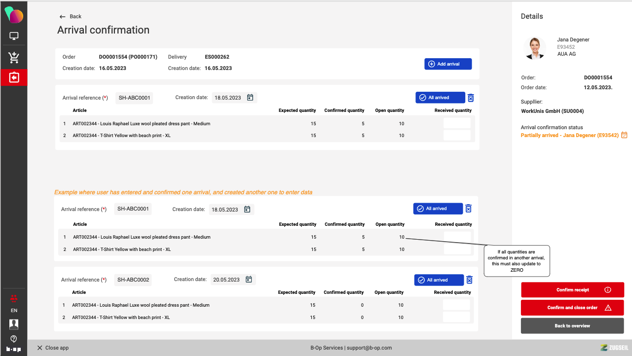Open the shopping cart icon in sidebar
This screenshot has width=632, height=356.
[x=14, y=58]
